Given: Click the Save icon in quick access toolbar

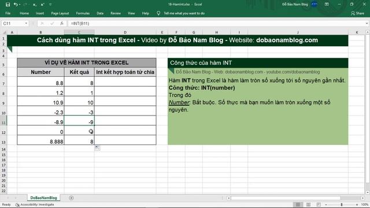Looking at the screenshot, I should pyautogui.click(x=8, y=5).
